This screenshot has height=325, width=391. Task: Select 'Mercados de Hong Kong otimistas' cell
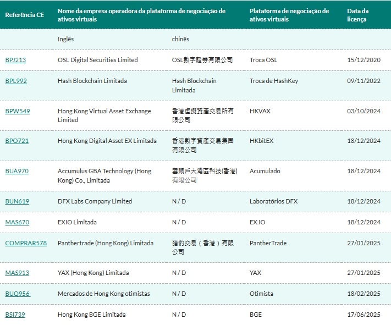[104, 294]
